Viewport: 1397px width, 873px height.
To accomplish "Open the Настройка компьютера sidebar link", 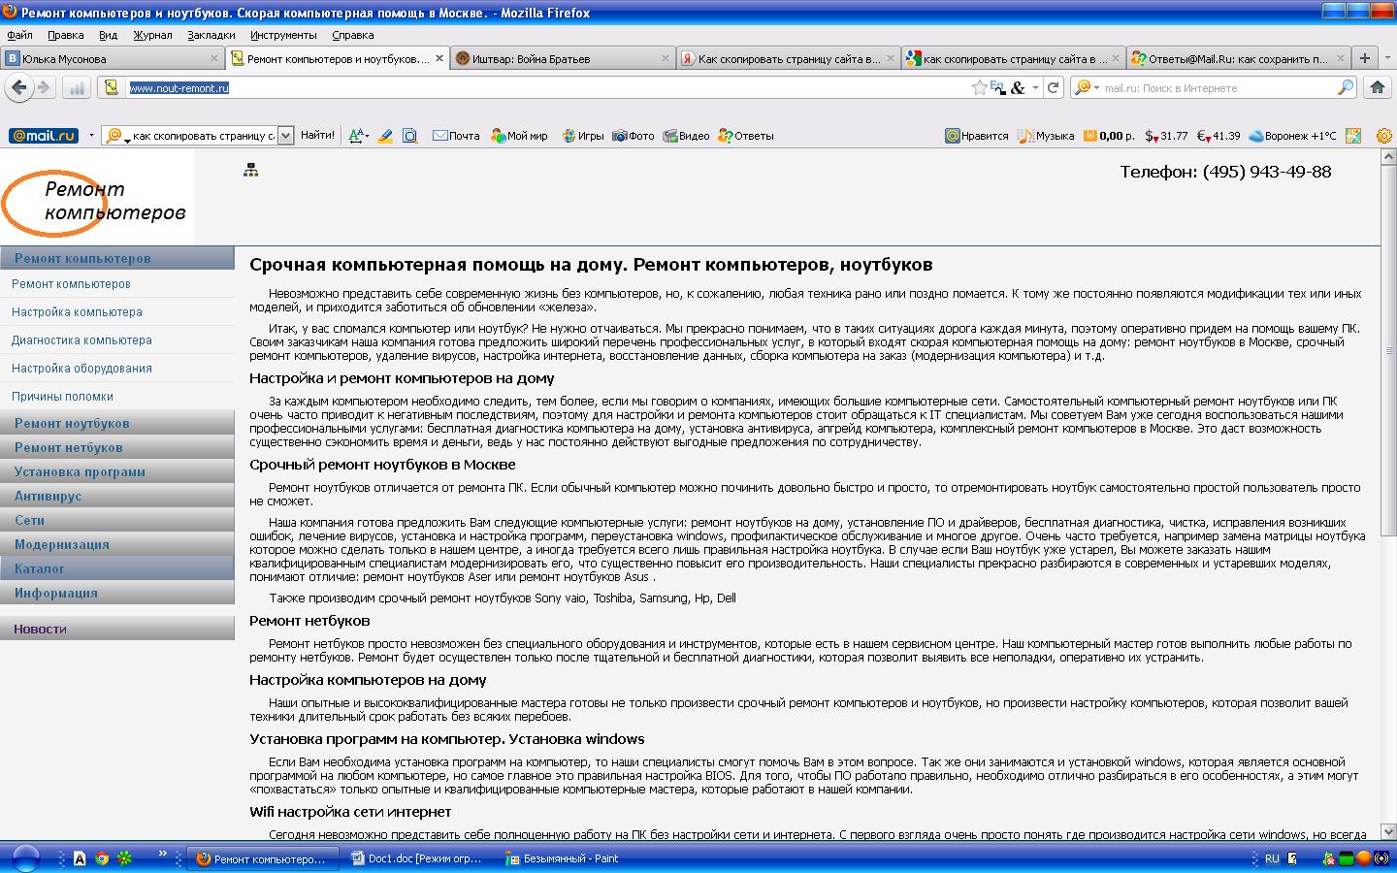I will point(77,312).
